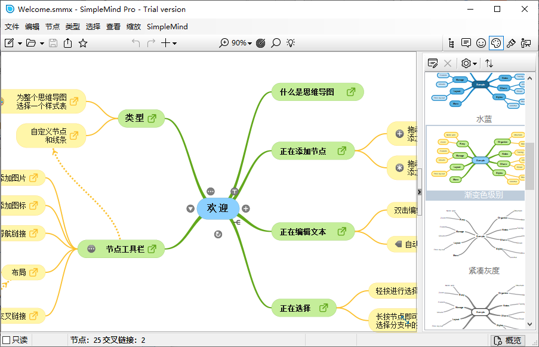Screen dimensions: 539x347
Task: Expand the add-node plus dropdown arrow
Action: click(174, 43)
